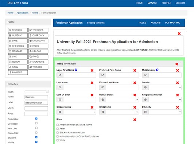The width and height of the screenshot is (194, 144).
Task: Select the DROPDOWN palette button
Action: pos(38,41)
